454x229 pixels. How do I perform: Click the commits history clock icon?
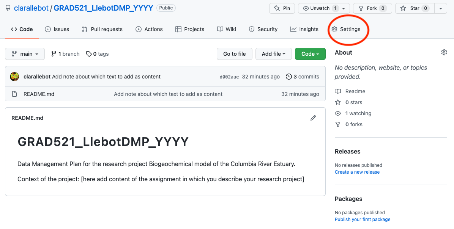point(289,77)
